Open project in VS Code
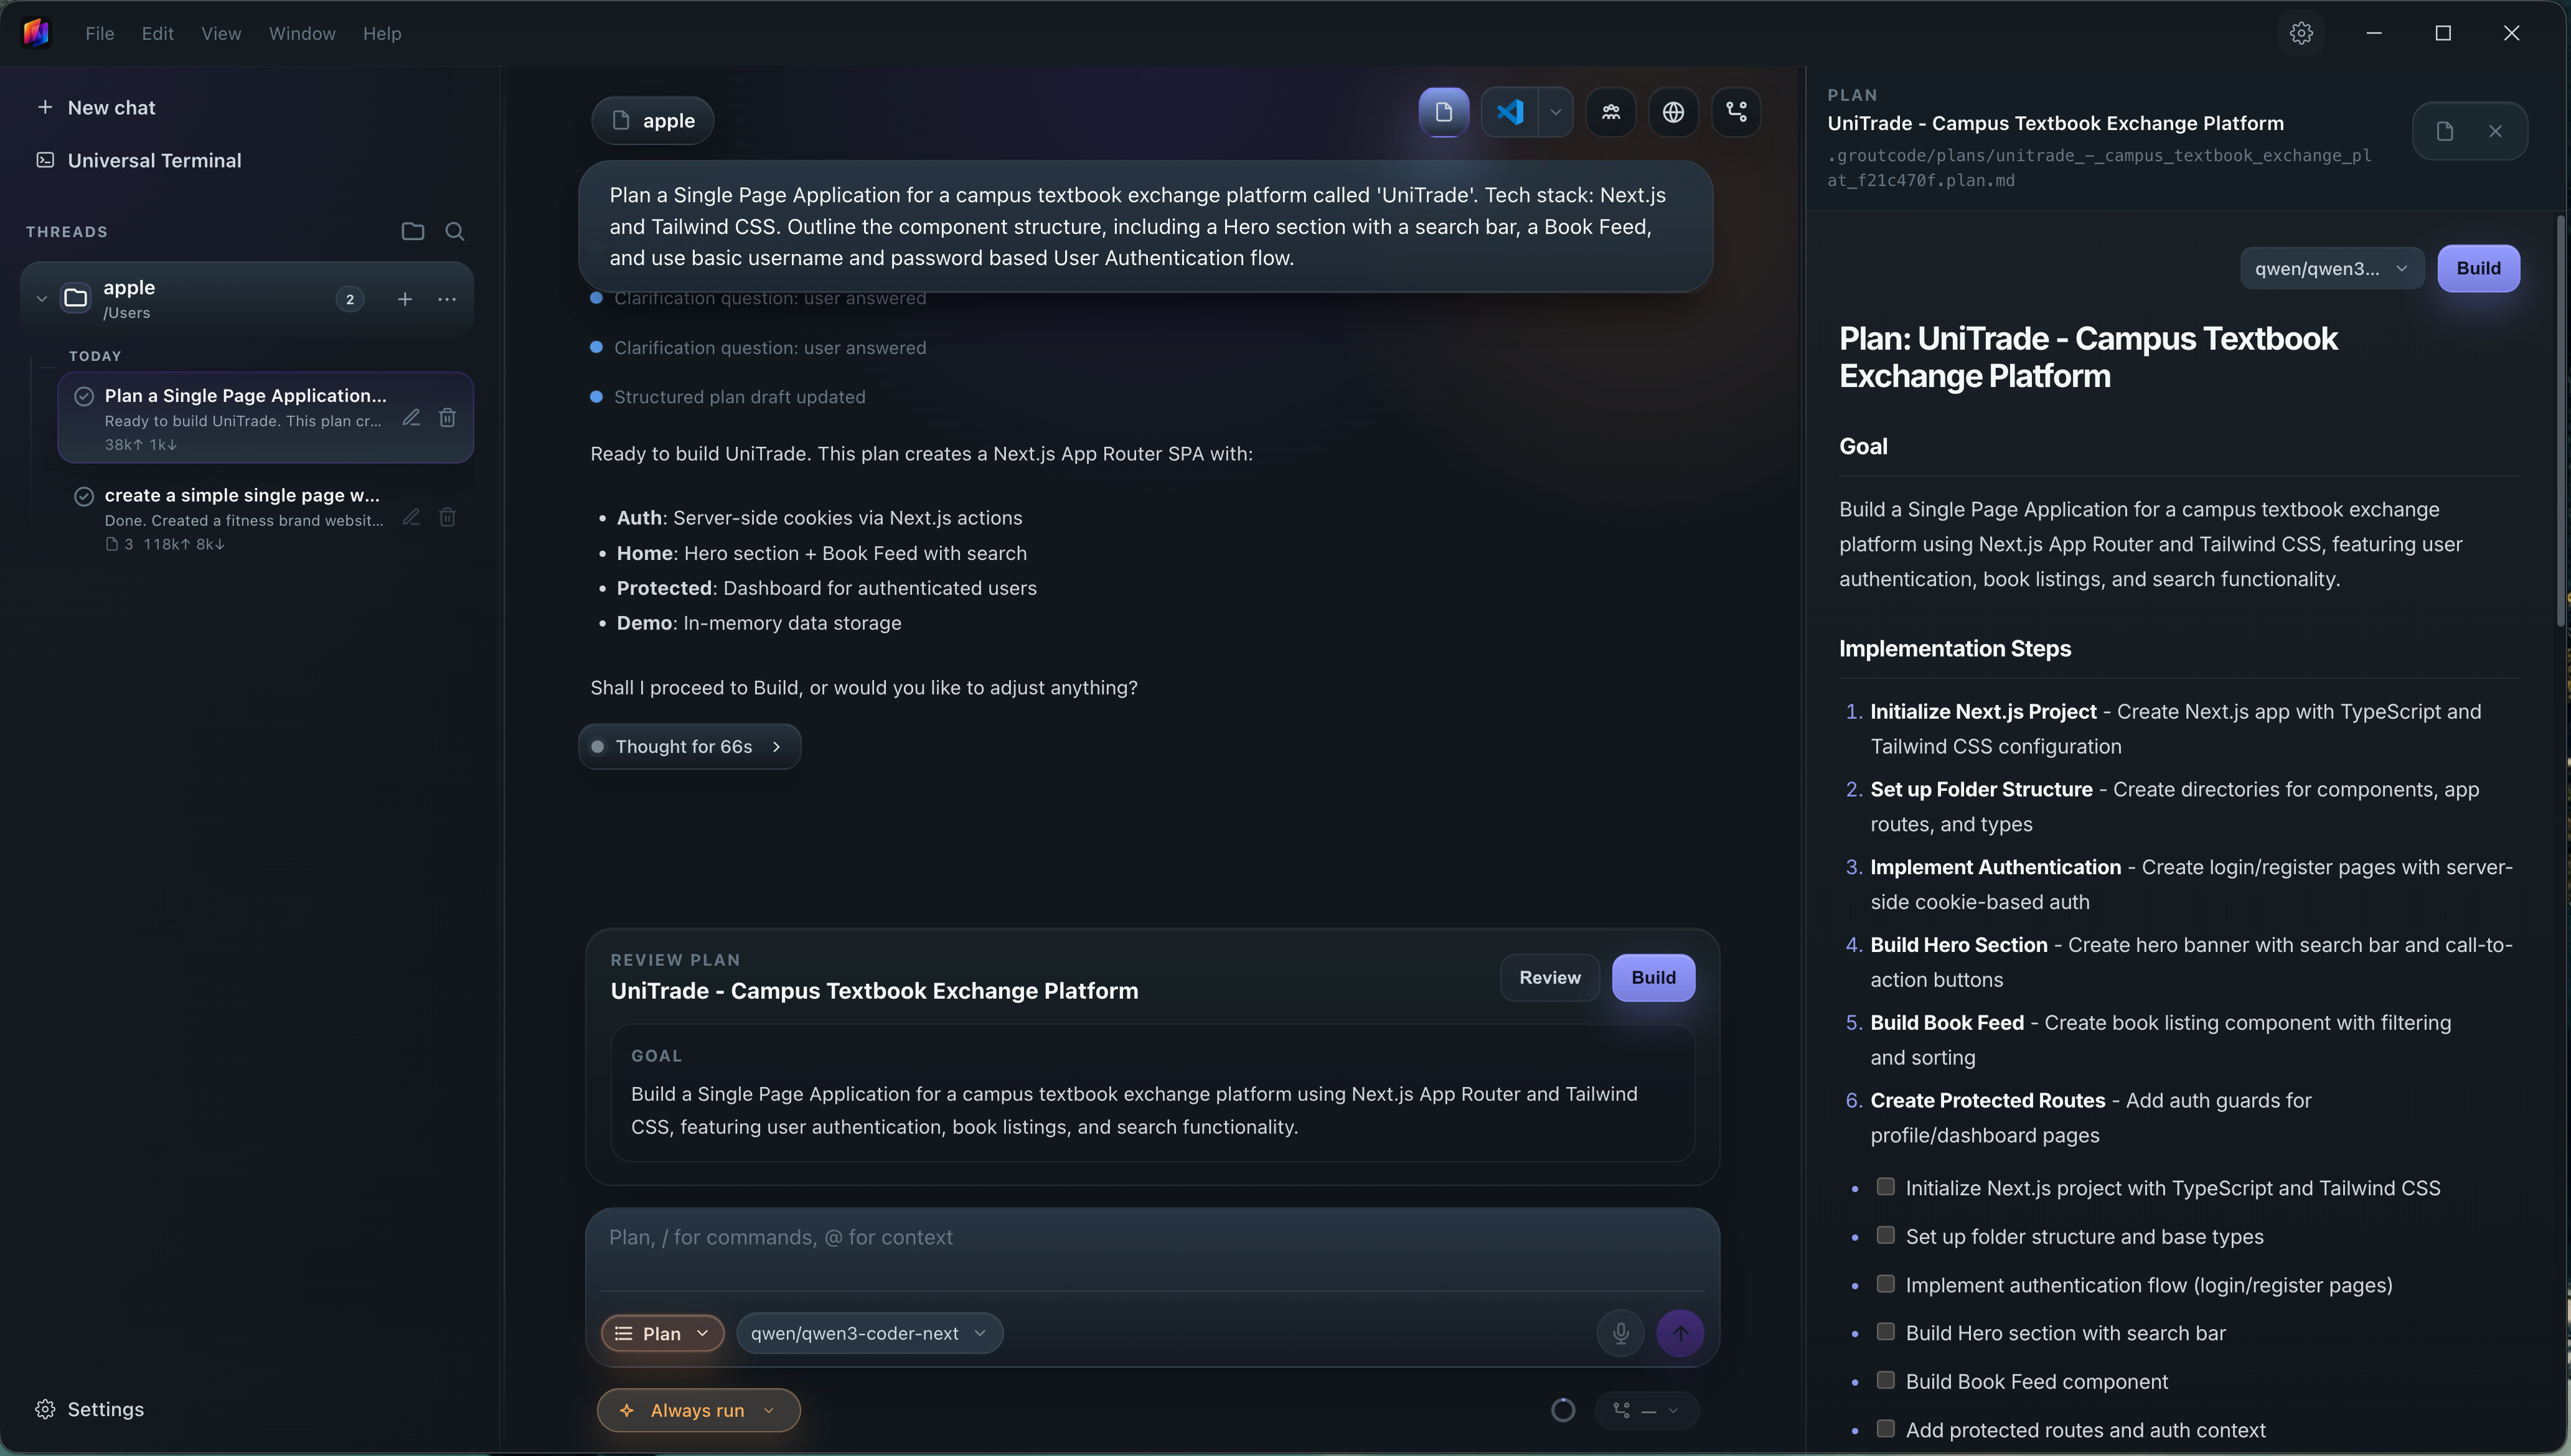Image resolution: width=2571 pixels, height=1456 pixels. 1510,112
